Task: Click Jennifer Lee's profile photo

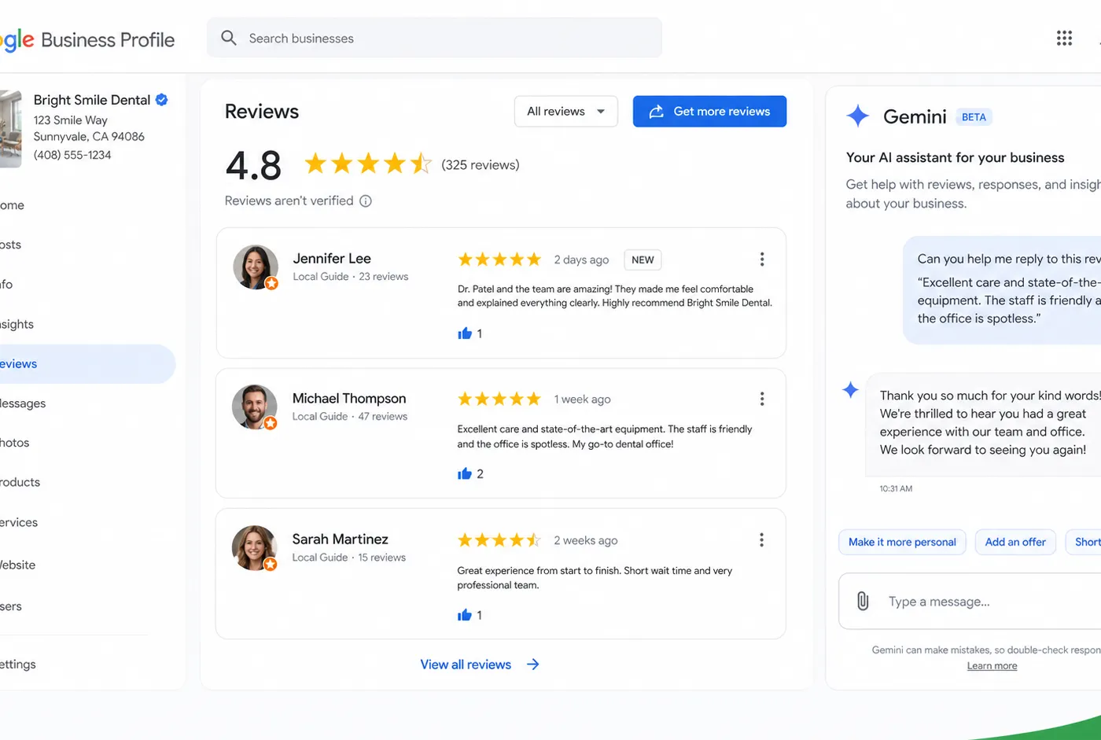Action: tap(256, 267)
